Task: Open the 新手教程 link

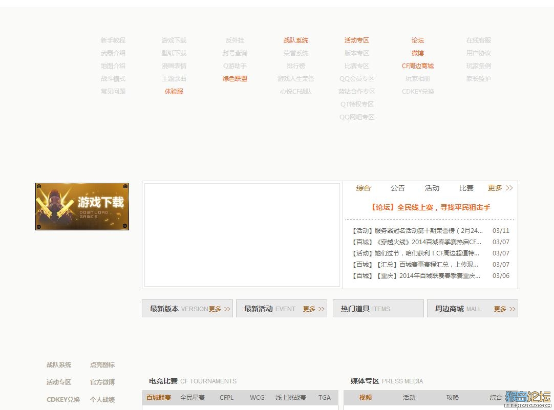Action: tap(113, 40)
